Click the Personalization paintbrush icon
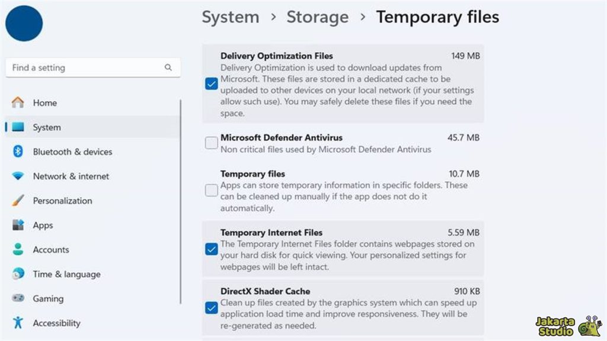This screenshot has width=607, height=341. coord(18,200)
